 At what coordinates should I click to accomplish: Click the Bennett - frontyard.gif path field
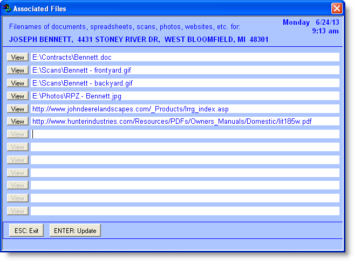pos(185,70)
